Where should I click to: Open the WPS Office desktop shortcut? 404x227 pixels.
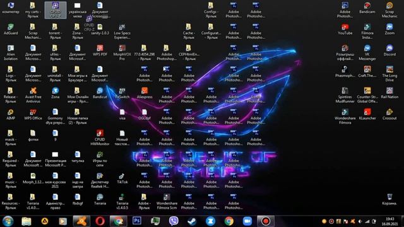(x=33, y=114)
